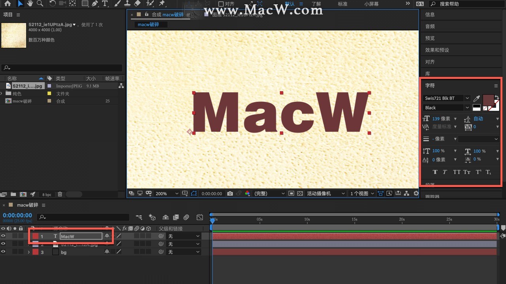Click the red label color of MacW layer

coord(36,236)
